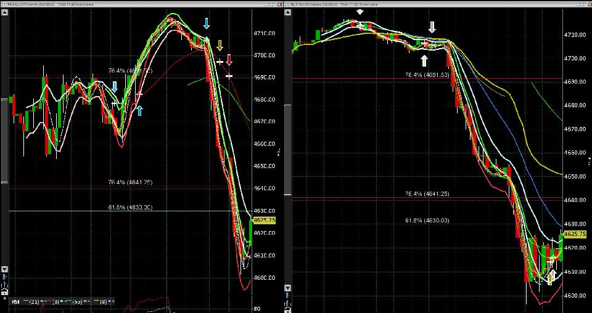Click the RSI label in indicator legend
This screenshot has height=313, width=592.
point(16,302)
